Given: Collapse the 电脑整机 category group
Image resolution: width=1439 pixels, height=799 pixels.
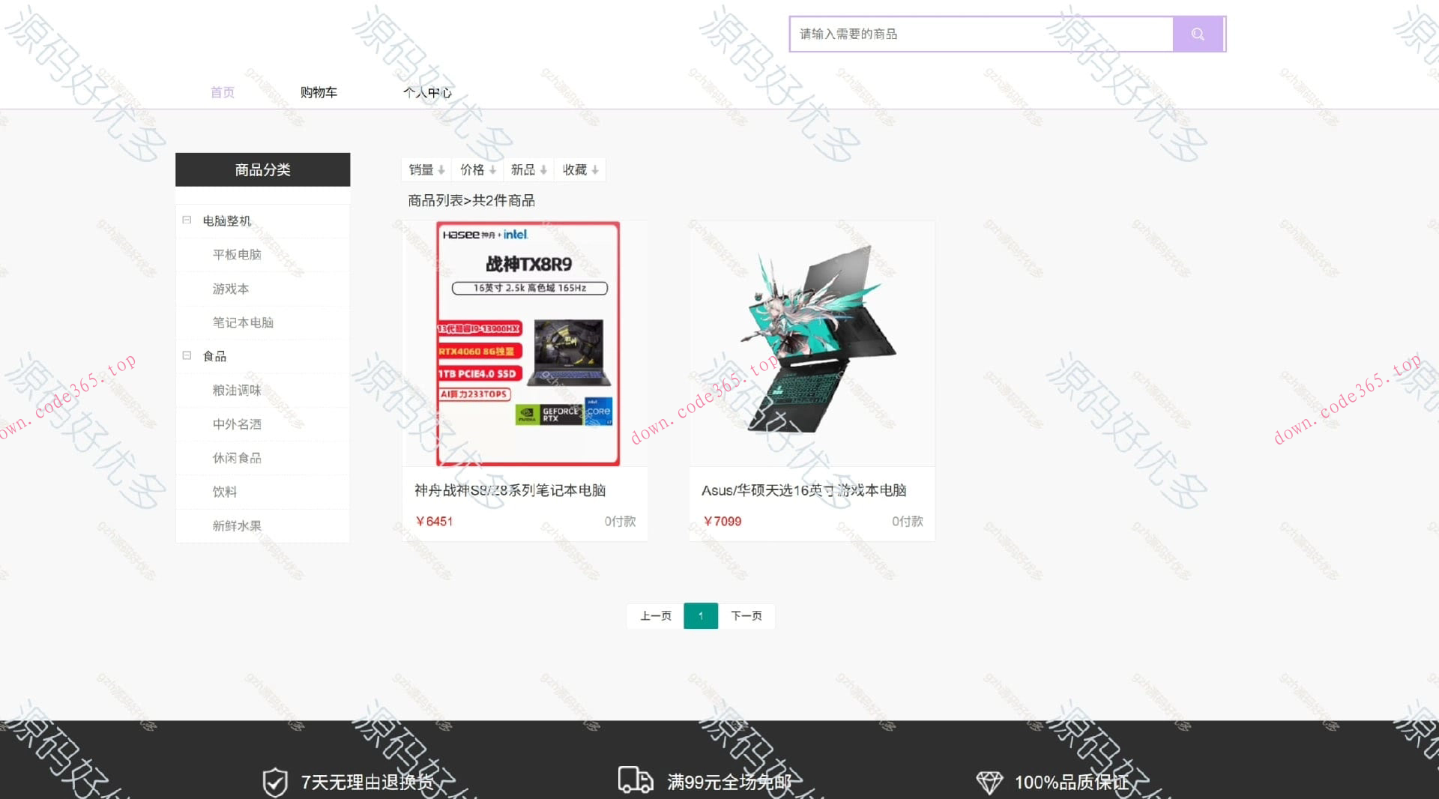Looking at the screenshot, I should (x=186, y=220).
